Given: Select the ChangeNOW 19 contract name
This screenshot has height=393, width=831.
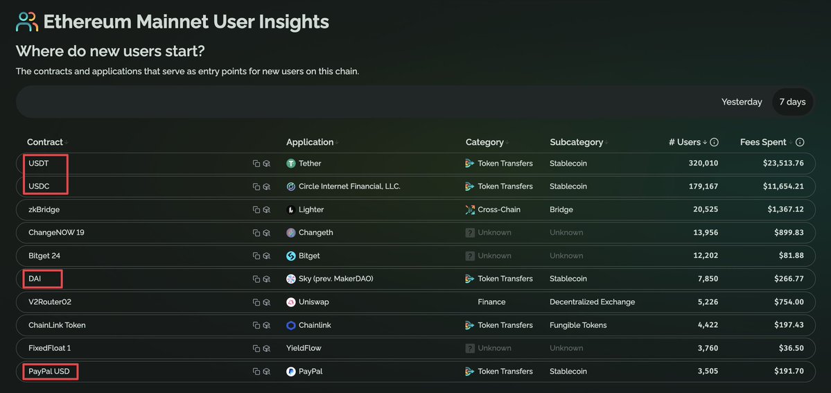Looking at the screenshot, I should pos(56,233).
